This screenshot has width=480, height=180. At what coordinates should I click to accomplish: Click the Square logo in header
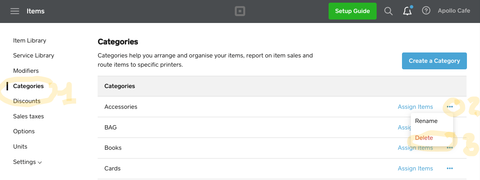tap(240, 11)
